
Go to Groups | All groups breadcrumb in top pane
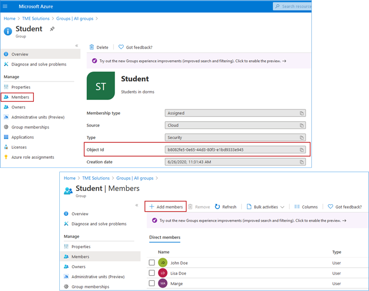point(75,19)
